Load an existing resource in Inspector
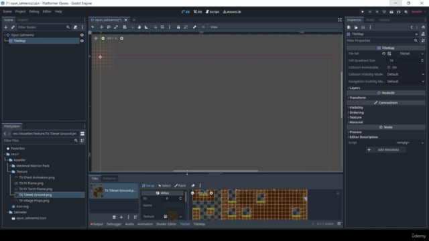Image resolution: width=429 pixels, height=241 pixels. pyautogui.click(x=356, y=27)
